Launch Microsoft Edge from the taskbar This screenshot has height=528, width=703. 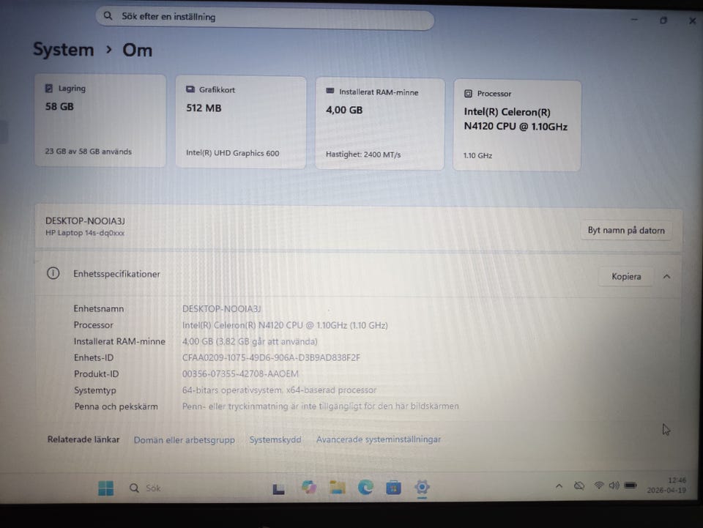(x=365, y=487)
